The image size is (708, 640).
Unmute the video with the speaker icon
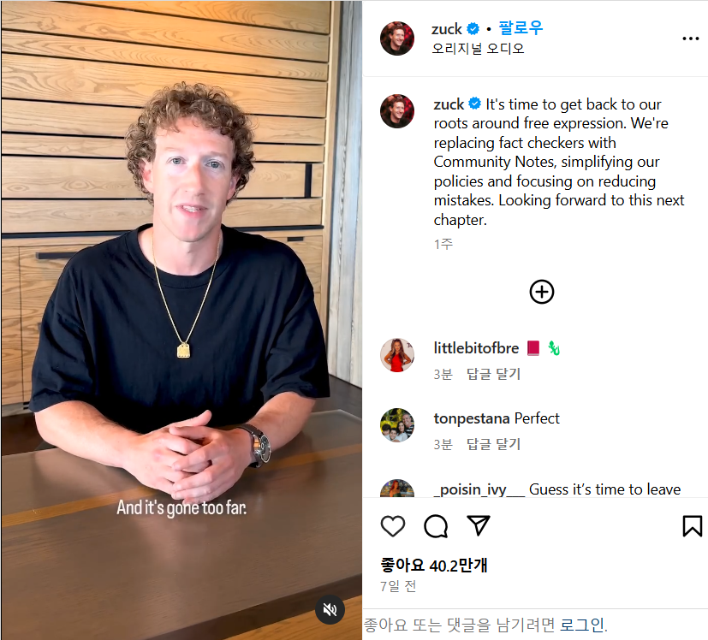pos(330,610)
